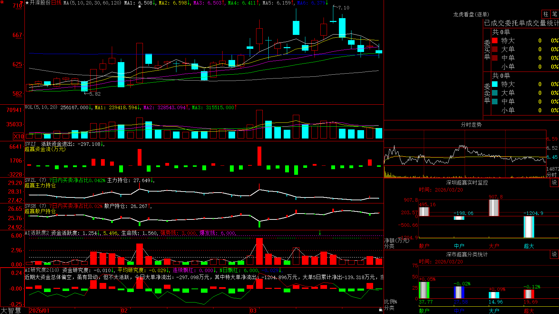Click the 深市超赢分类统计 panel title
Viewport: 559px width, 314px height.
click(x=467, y=254)
